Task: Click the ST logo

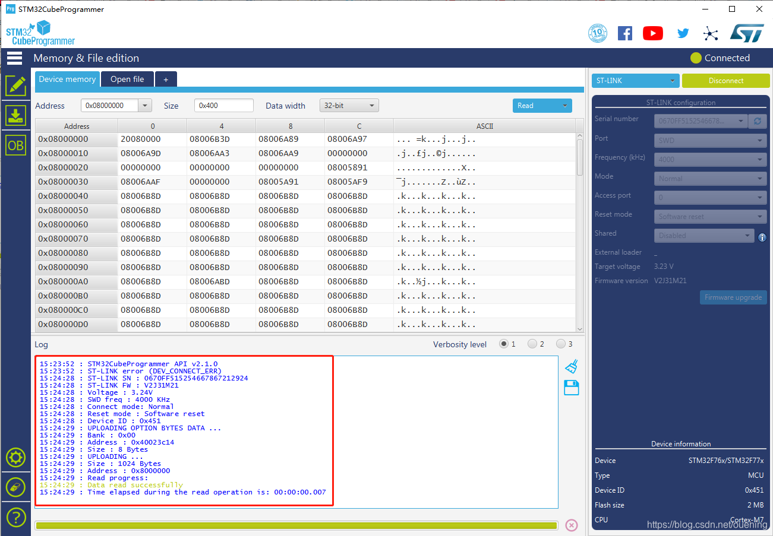Action: 747,33
